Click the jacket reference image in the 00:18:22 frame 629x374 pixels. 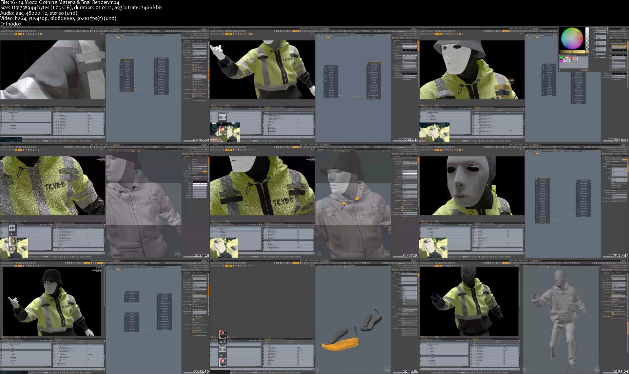pyautogui.click(x=434, y=132)
